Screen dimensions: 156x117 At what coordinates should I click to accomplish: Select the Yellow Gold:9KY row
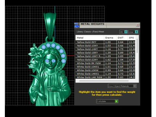pyautogui.click(x=105, y=42)
